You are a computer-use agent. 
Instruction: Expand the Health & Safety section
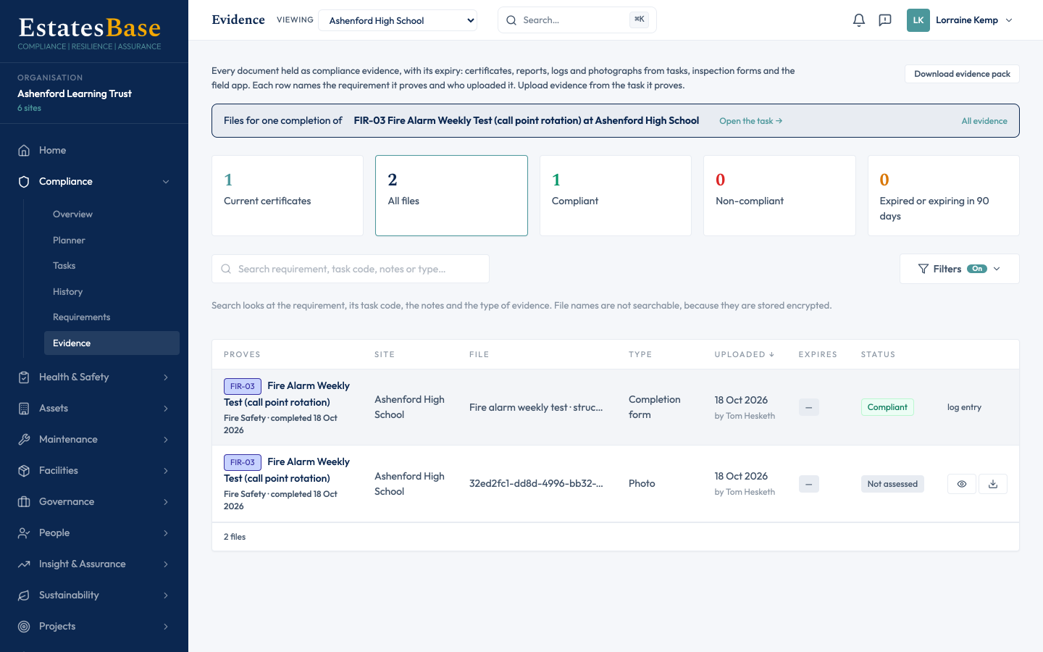click(94, 377)
